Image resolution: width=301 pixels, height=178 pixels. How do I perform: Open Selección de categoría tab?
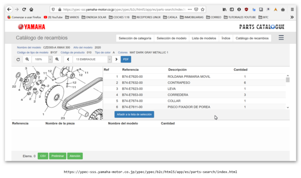coord(135,38)
